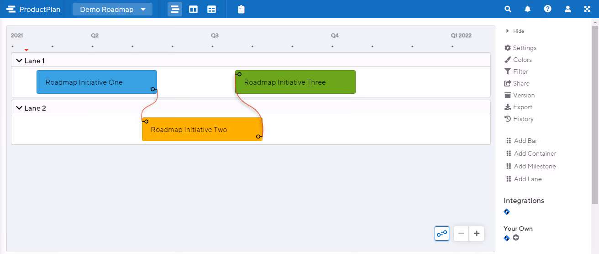Viewport: 599px width, 254px height.
Task: Click the connector handle on Initiative One
Action: [x=153, y=89]
